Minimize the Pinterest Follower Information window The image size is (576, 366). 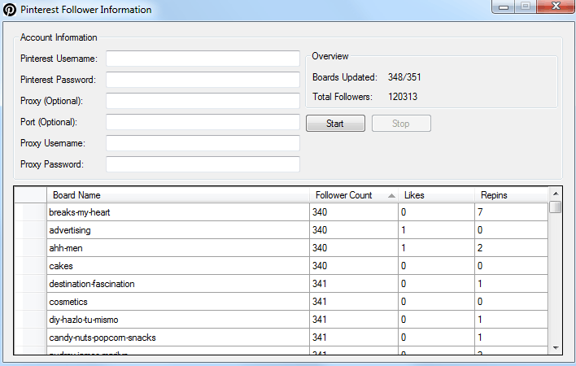point(504,7)
